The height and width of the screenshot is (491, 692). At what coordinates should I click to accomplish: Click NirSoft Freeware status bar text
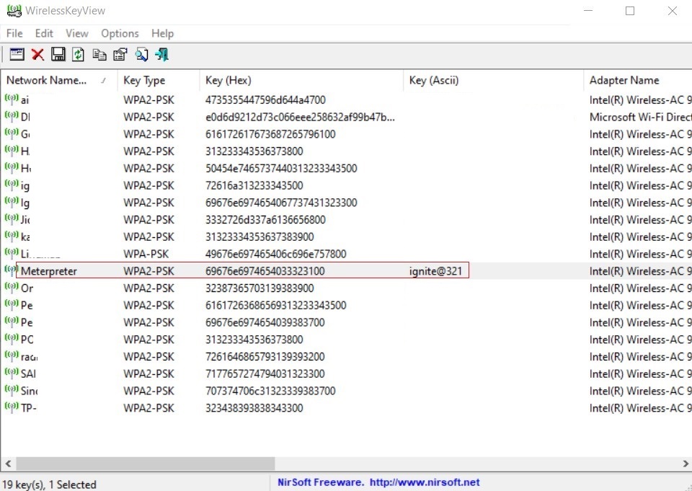(321, 482)
